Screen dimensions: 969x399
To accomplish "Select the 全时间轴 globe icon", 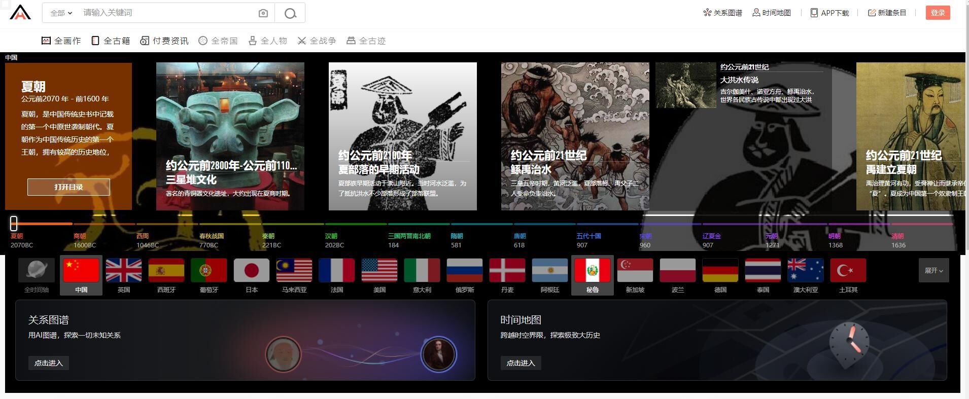I will pos(37,271).
